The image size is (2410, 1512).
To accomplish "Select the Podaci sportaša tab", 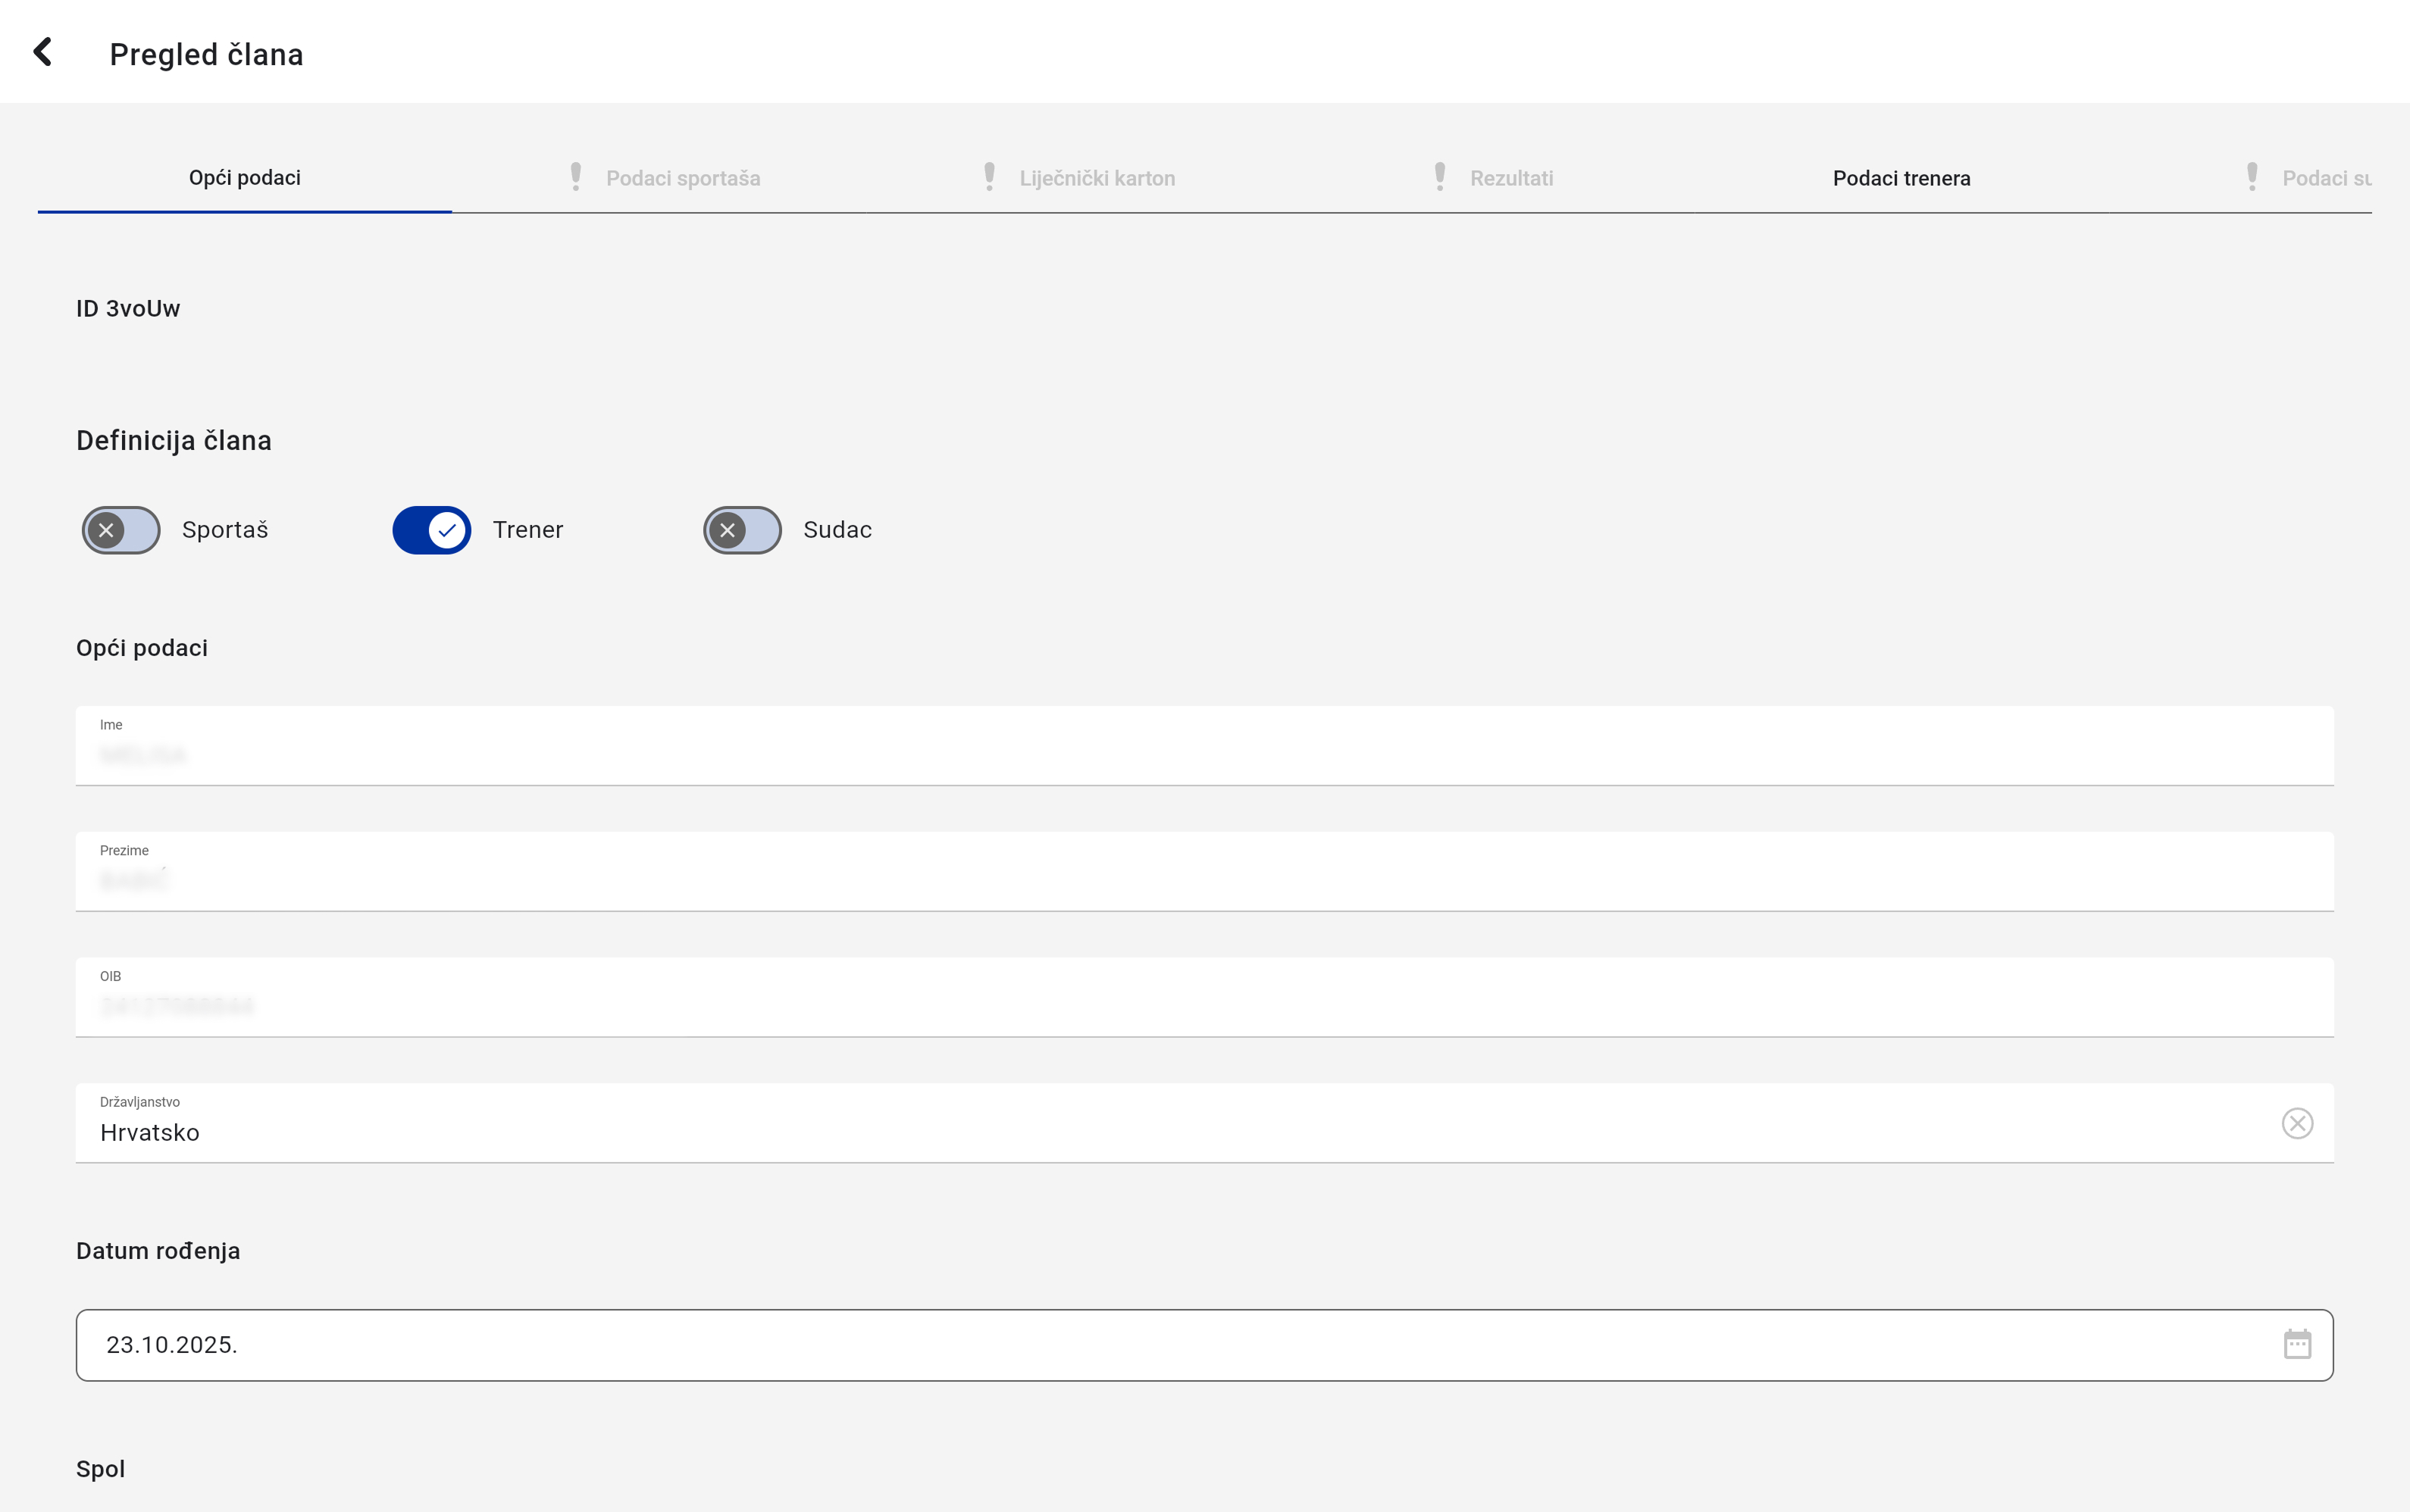I will click(x=684, y=178).
